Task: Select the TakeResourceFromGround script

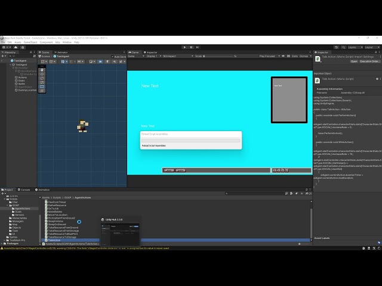Action: [x=61, y=228]
